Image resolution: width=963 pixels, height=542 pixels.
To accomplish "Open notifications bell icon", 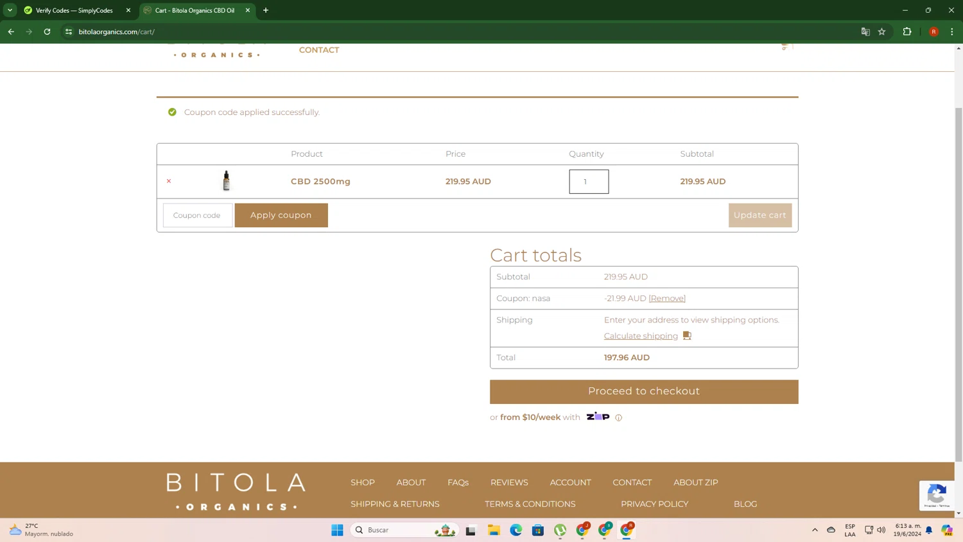I will 929,530.
